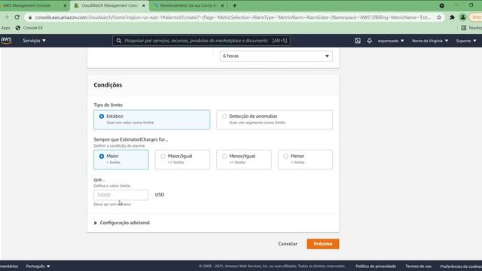This screenshot has width=482, height=271.
Task: Click the browser address bar URL
Action: (233, 17)
